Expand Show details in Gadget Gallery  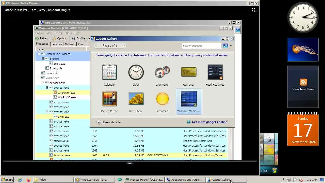tap(109, 122)
